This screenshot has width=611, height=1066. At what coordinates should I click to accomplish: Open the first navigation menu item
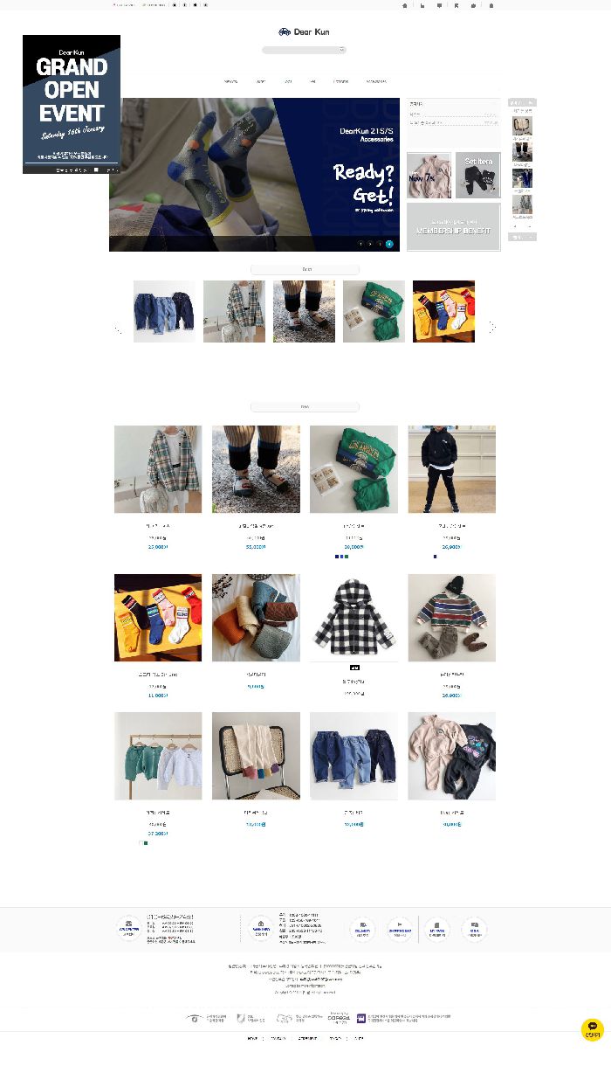(230, 81)
